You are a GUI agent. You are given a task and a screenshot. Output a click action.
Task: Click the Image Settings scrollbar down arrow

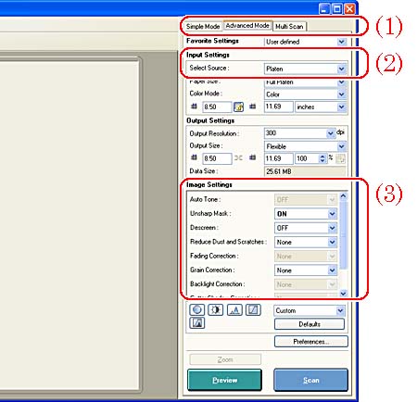click(343, 294)
